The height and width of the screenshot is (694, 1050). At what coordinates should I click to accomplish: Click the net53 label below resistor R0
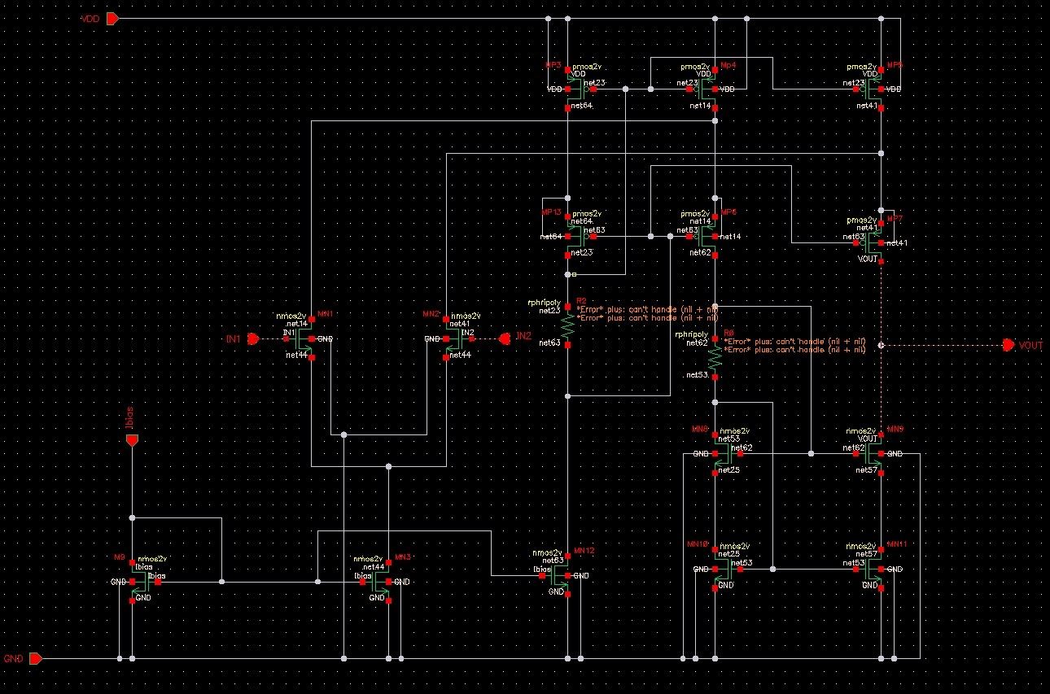tap(697, 375)
